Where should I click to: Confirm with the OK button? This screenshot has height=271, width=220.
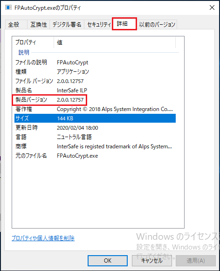click(108, 261)
